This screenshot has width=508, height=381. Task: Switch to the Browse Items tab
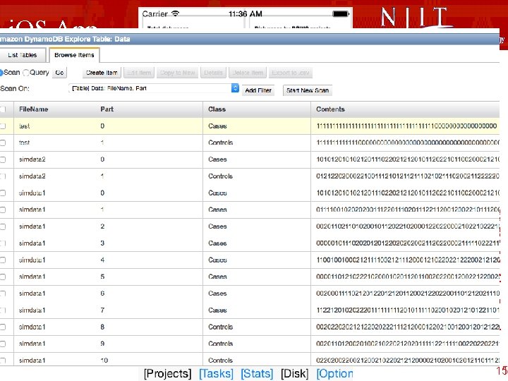click(x=74, y=55)
